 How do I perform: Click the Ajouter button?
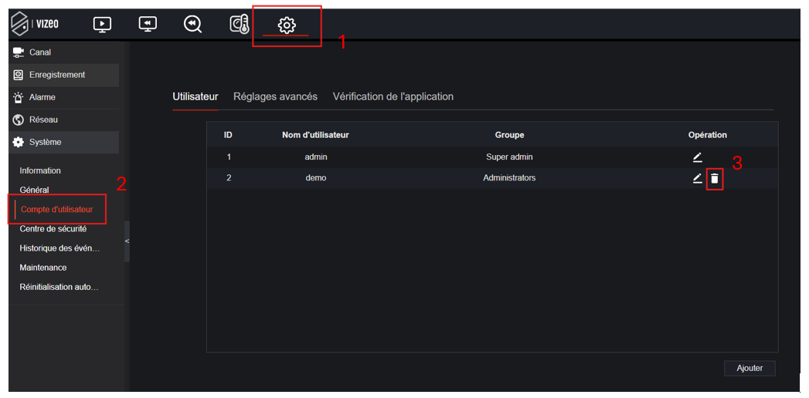pos(750,369)
